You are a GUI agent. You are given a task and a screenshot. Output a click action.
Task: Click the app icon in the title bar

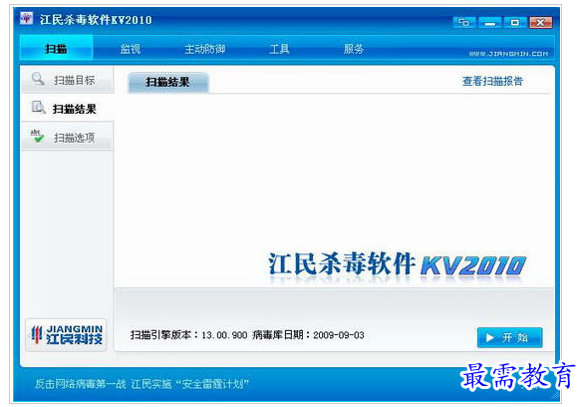27,18
